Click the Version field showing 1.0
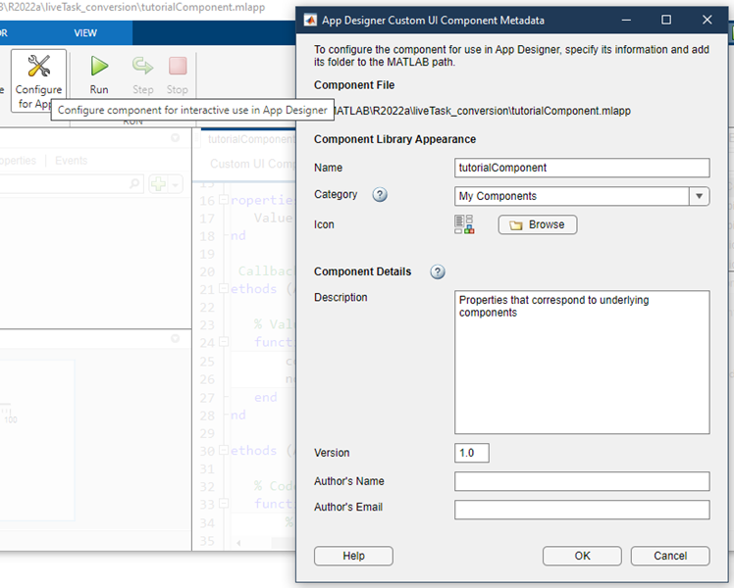Screen dimensions: 734x588 pyautogui.click(x=472, y=453)
